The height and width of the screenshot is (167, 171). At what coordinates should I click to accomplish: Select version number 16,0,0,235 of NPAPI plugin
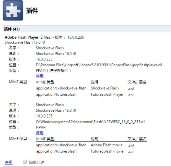[x=44, y=116]
